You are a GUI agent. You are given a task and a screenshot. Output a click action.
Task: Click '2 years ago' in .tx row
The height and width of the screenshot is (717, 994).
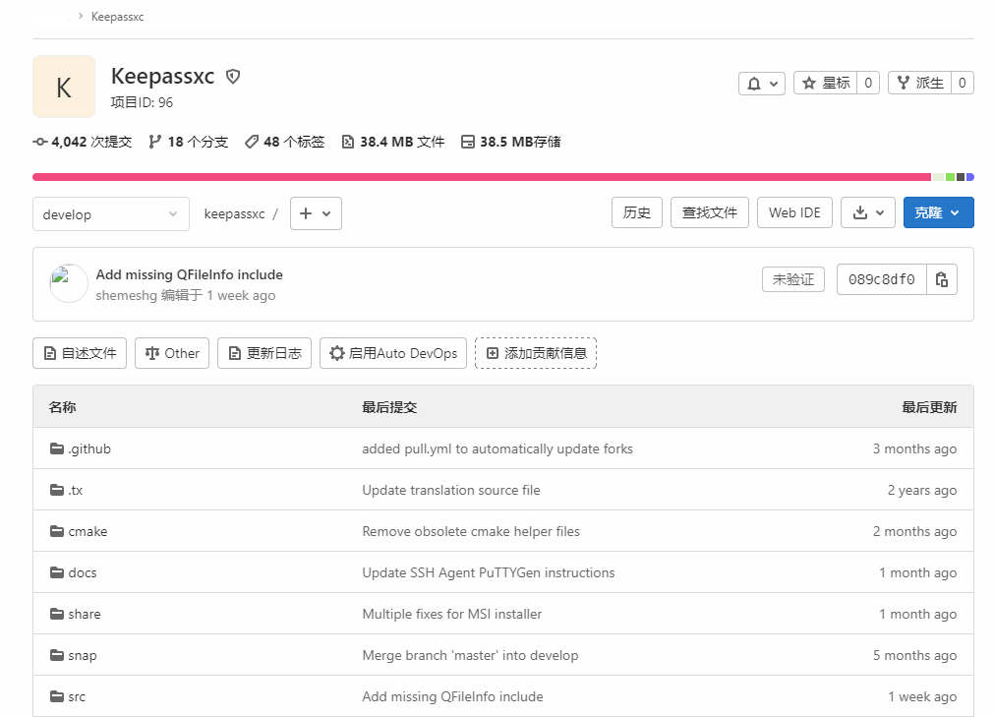coord(922,490)
